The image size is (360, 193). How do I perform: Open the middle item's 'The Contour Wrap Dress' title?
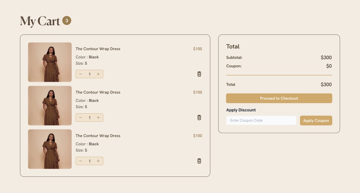point(98,92)
